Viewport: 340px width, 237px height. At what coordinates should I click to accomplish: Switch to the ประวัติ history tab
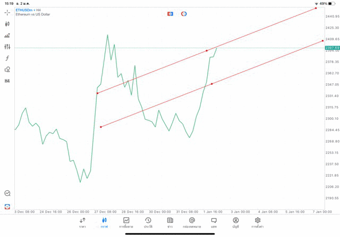pyautogui.click(x=148, y=222)
